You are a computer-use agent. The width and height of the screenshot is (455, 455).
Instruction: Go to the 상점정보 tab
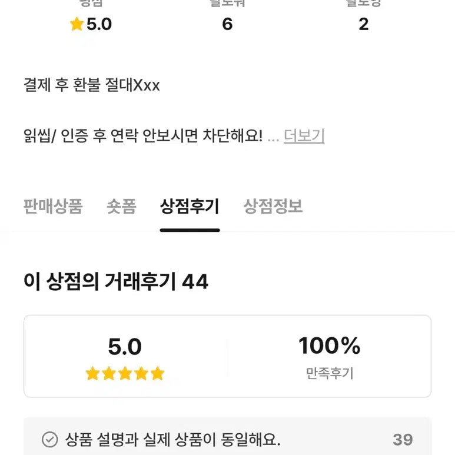coord(273,207)
